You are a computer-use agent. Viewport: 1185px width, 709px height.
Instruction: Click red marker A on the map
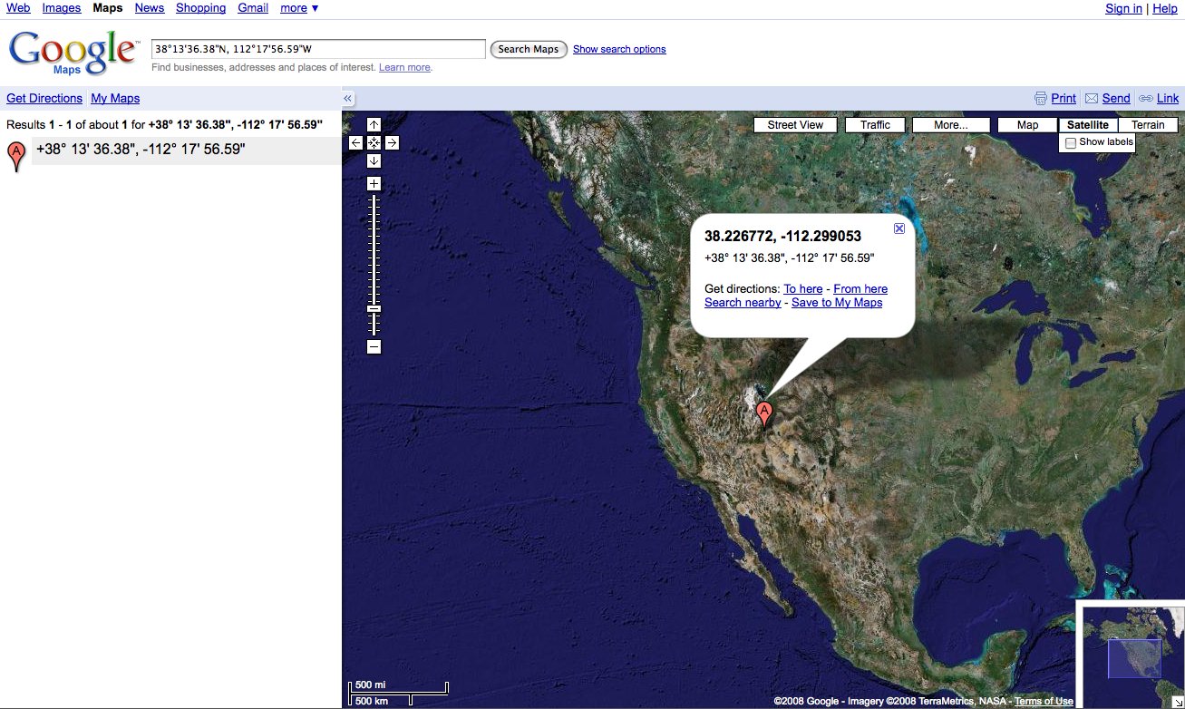tap(764, 414)
